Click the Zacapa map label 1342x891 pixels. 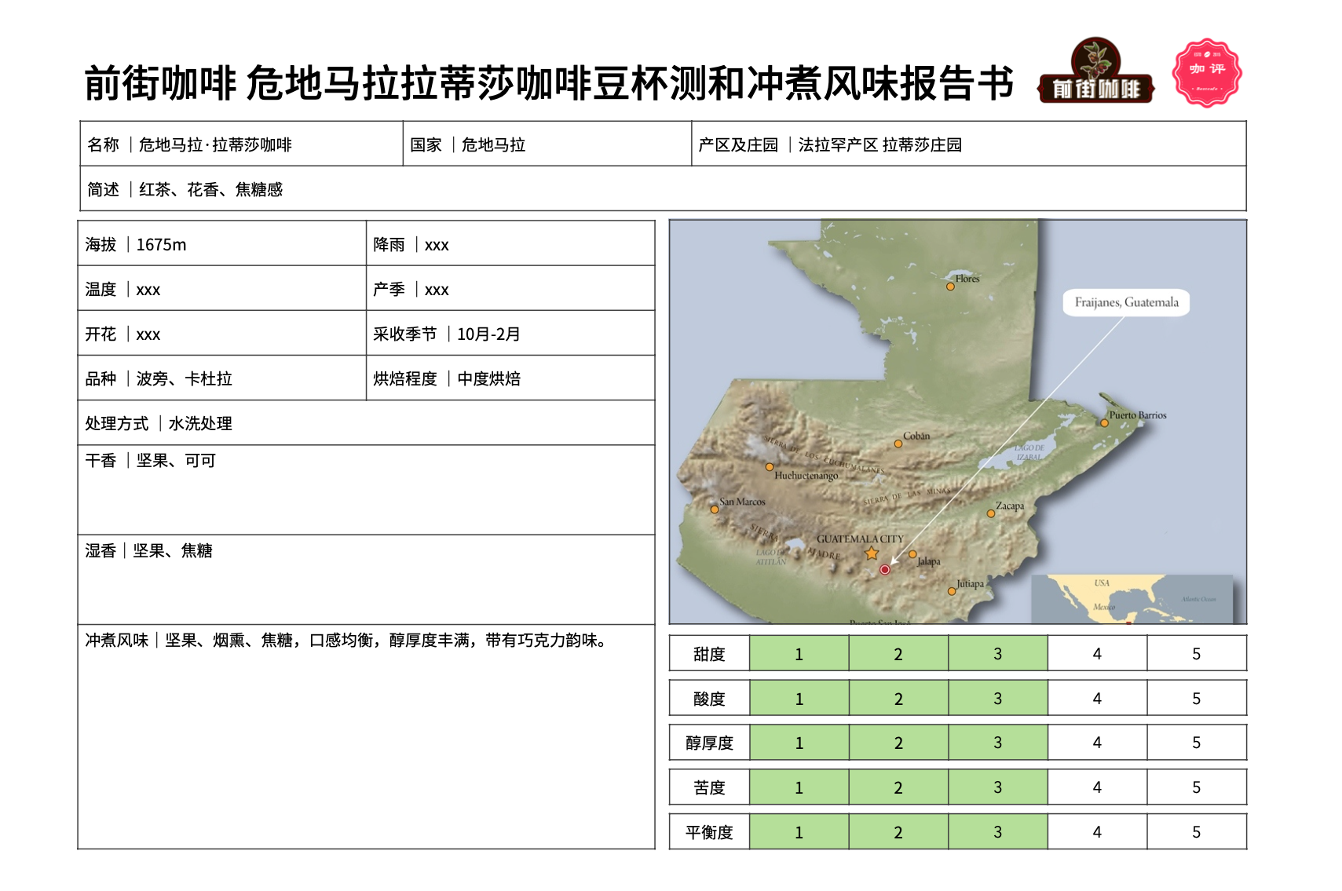(x=1010, y=506)
